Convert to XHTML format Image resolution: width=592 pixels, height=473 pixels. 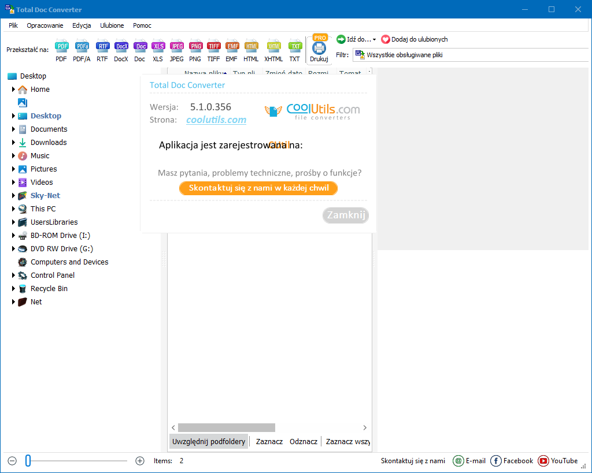[x=273, y=51]
